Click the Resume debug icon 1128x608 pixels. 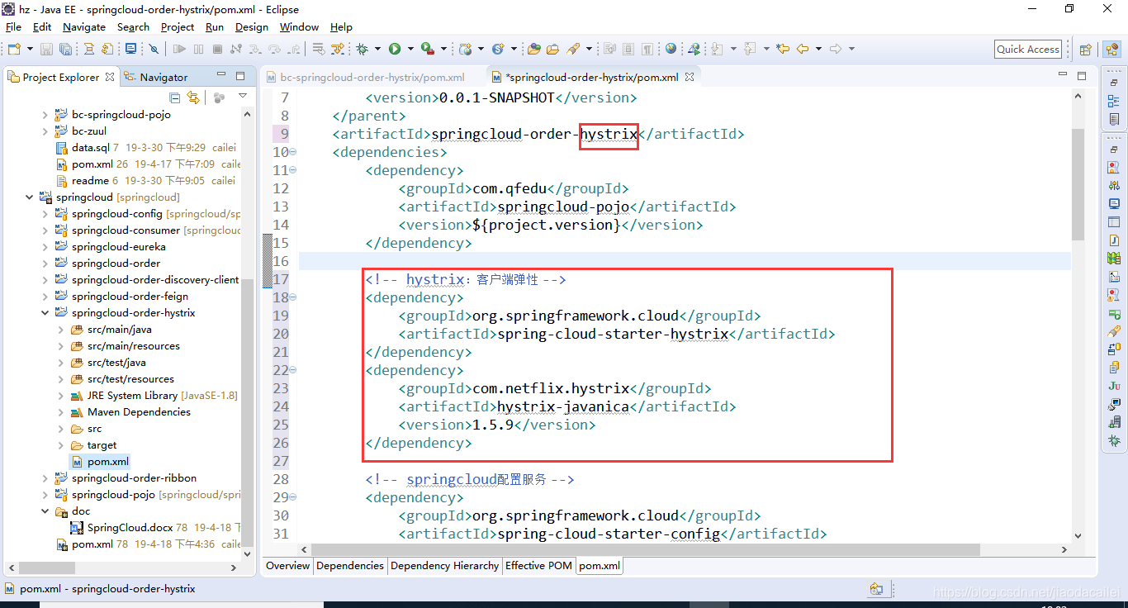pos(179,49)
